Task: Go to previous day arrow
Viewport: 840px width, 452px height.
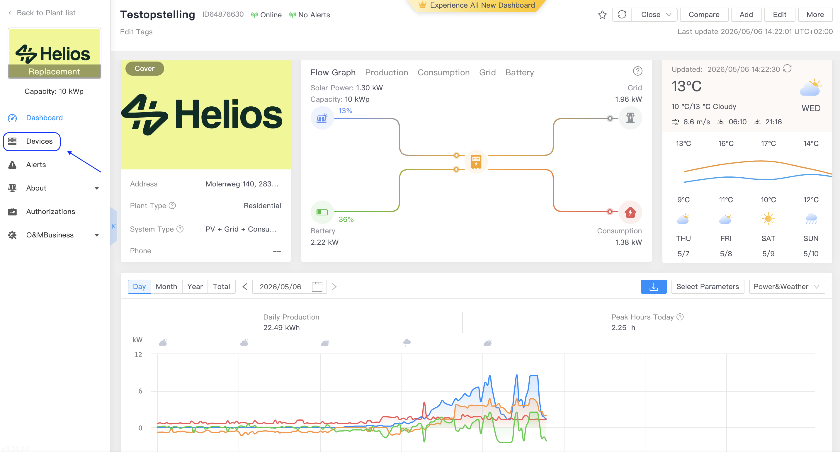Action: pos(245,287)
